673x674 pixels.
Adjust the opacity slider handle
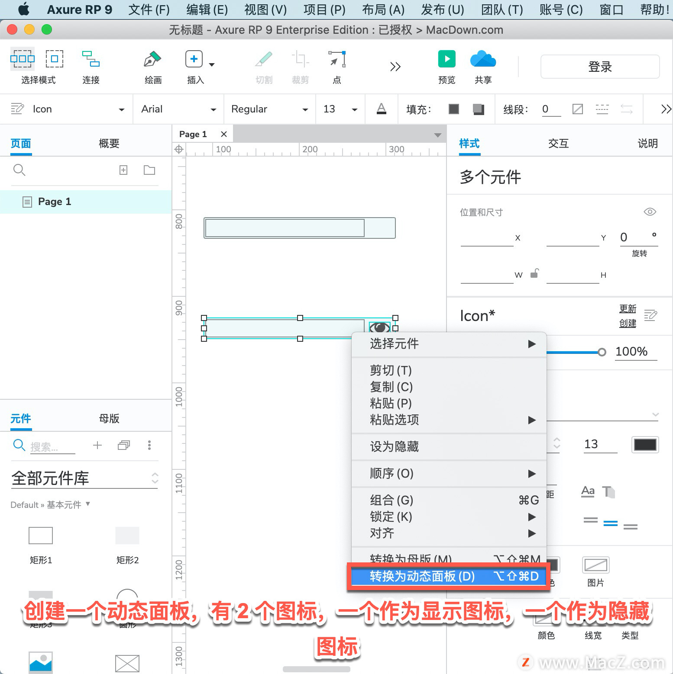point(602,352)
